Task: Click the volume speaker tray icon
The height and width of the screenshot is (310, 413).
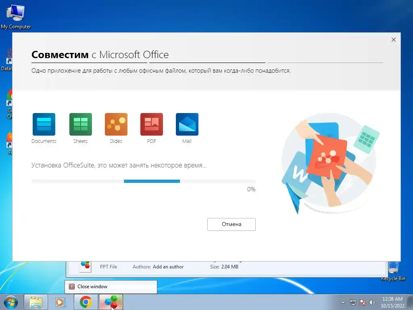Action: [x=372, y=302]
